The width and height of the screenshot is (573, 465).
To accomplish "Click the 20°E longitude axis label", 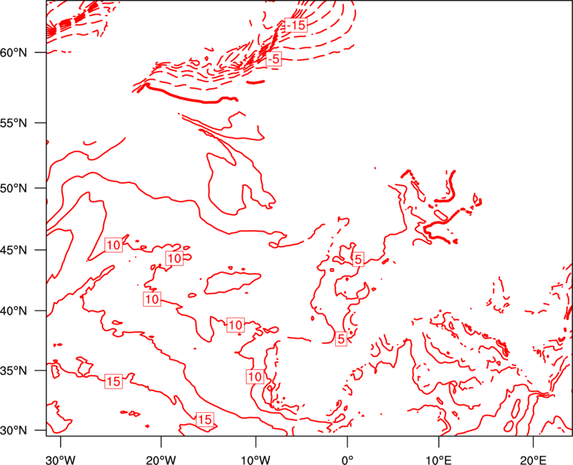I will pyautogui.click(x=533, y=459).
